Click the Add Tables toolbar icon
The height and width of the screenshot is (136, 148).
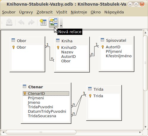point(43,22)
